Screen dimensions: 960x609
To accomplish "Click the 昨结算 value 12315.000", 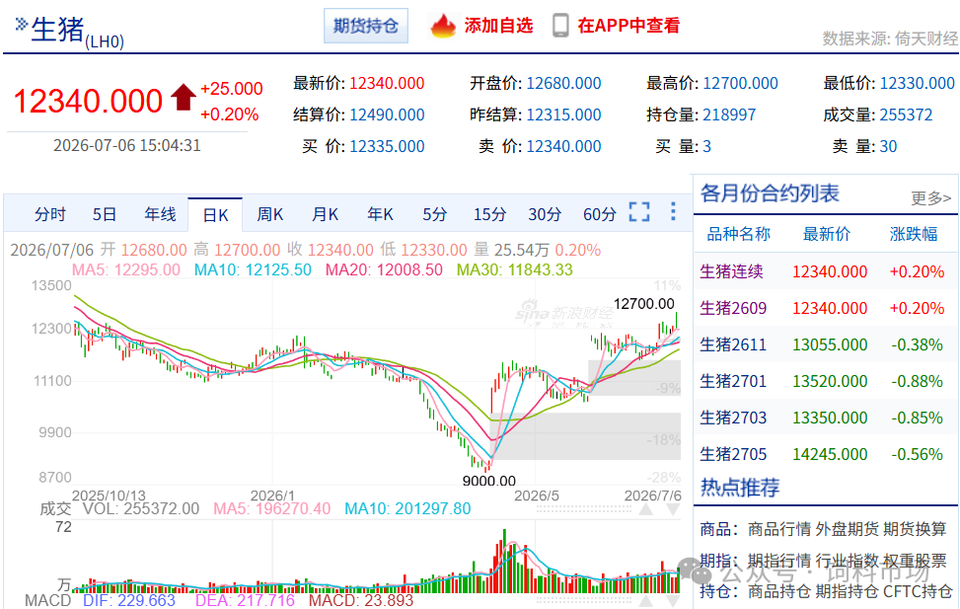I will tap(564, 115).
